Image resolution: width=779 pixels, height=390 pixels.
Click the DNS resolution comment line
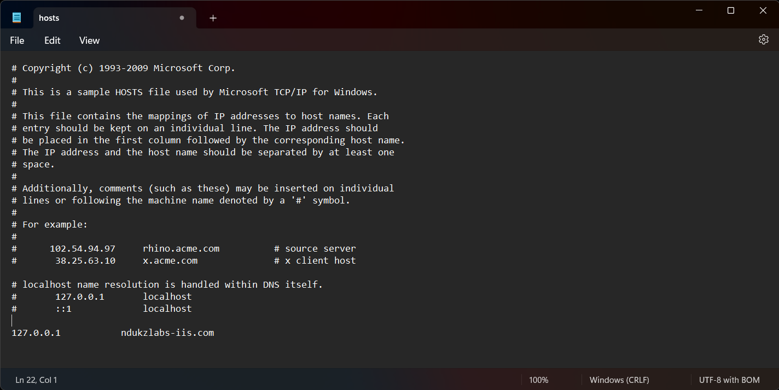click(x=167, y=284)
